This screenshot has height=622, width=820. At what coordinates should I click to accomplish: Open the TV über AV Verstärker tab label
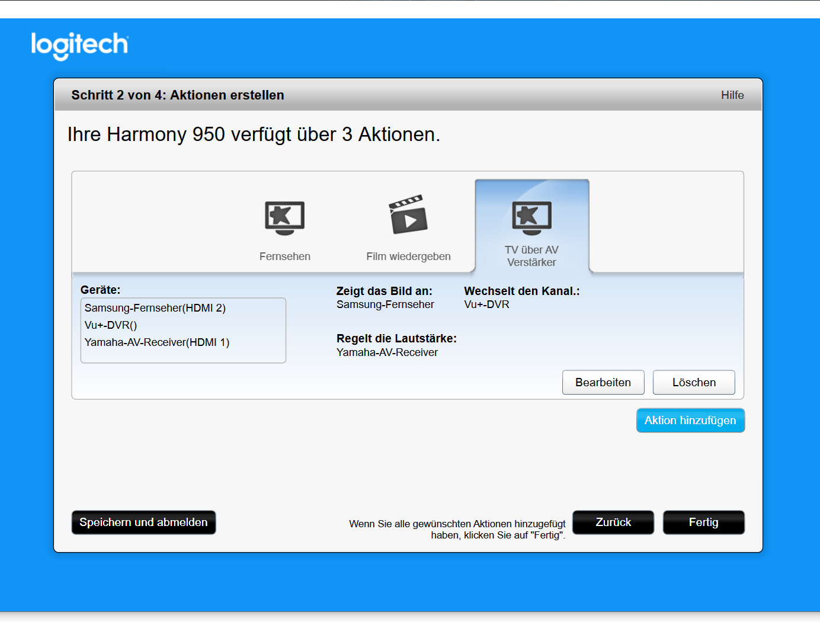pos(531,256)
